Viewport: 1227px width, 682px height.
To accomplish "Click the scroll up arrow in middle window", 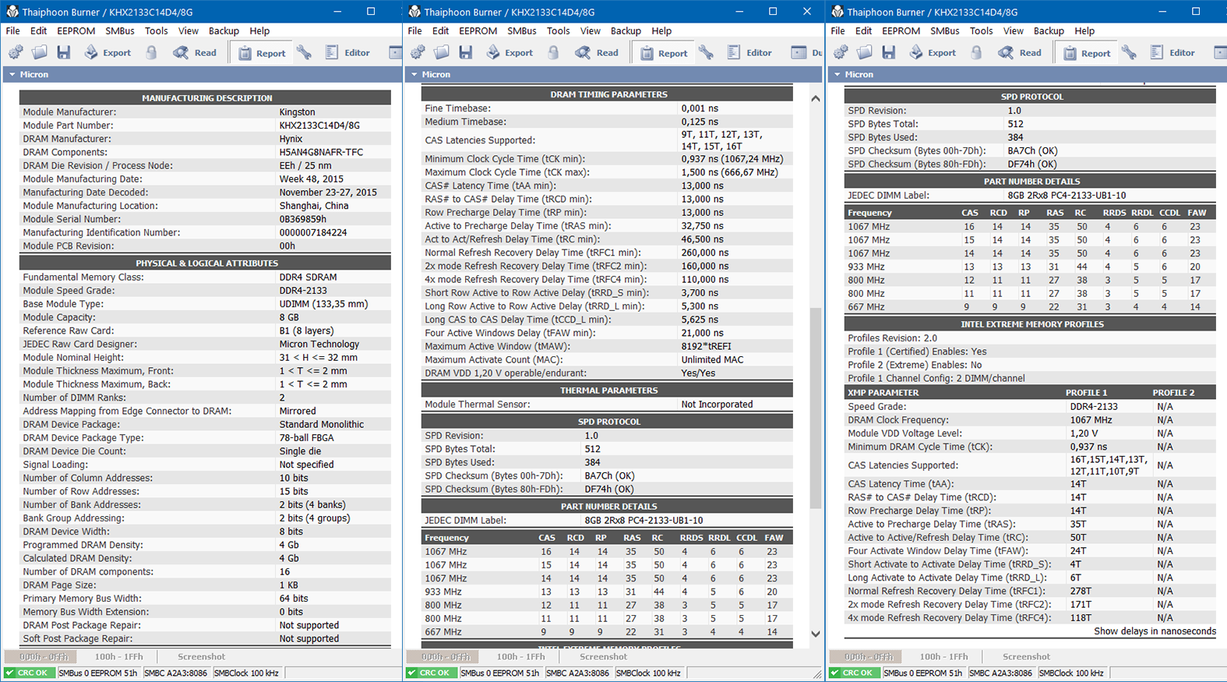I will (816, 99).
